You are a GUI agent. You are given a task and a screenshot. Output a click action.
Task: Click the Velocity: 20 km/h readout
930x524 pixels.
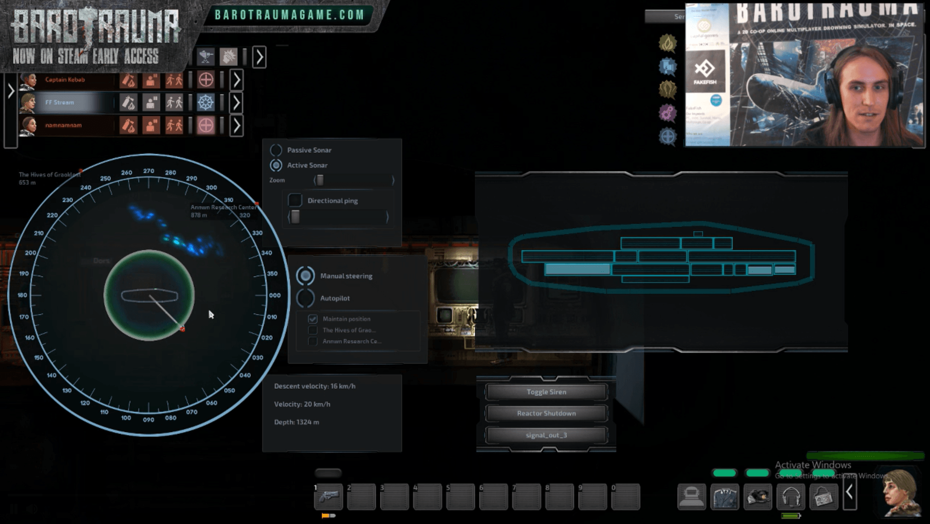[x=302, y=404]
